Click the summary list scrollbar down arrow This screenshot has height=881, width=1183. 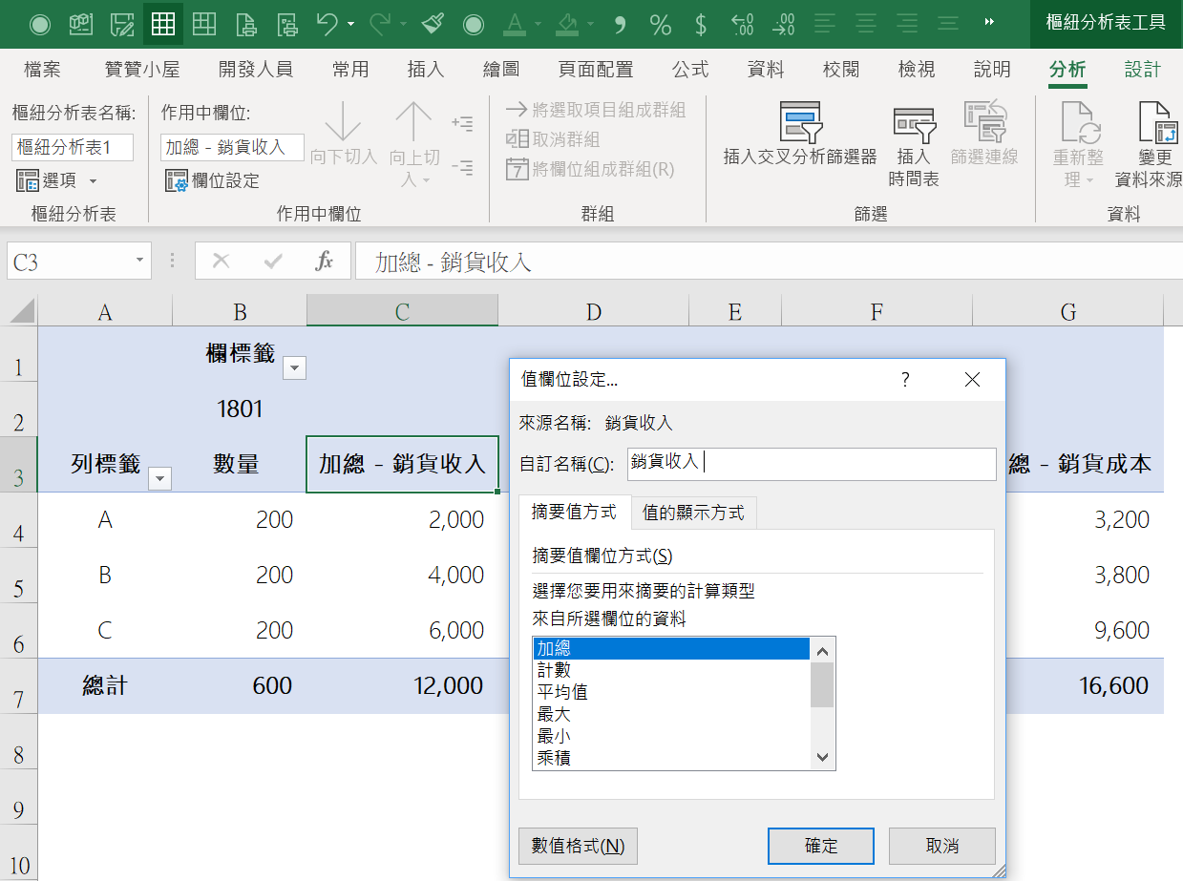tap(823, 757)
